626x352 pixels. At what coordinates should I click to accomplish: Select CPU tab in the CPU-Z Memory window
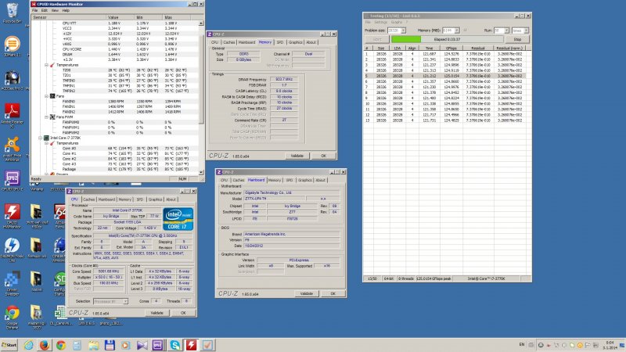click(214, 42)
